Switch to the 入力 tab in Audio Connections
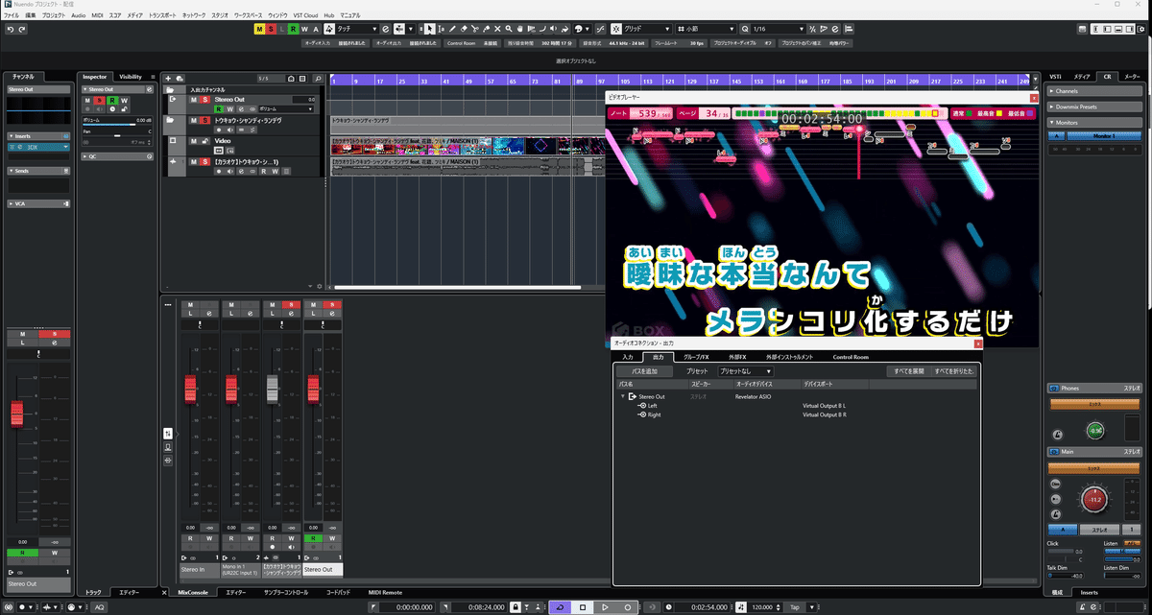The width and height of the screenshot is (1152, 615). click(x=628, y=357)
